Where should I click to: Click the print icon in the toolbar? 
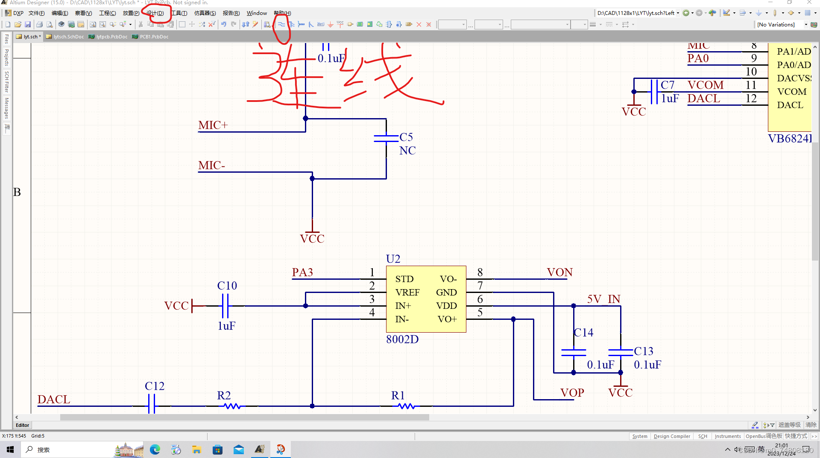[x=39, y=24]
